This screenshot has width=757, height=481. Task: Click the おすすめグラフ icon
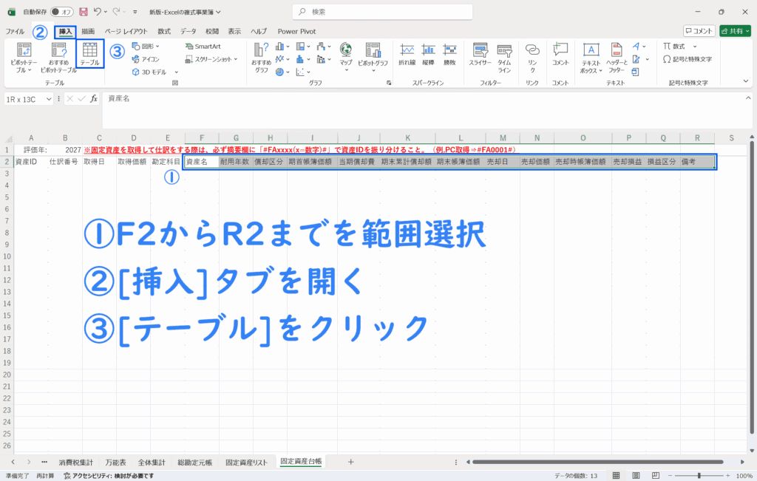coord(262,56)
